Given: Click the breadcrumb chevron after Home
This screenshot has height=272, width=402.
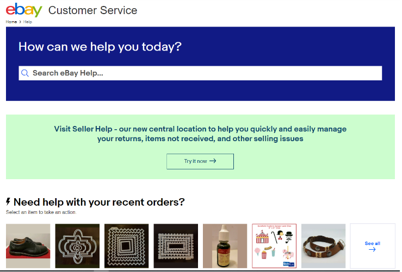Looking at the screenshot, I should 20,22.
